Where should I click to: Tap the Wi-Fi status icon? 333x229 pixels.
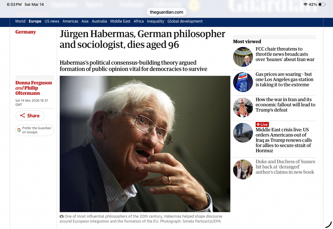coord(306,4)
